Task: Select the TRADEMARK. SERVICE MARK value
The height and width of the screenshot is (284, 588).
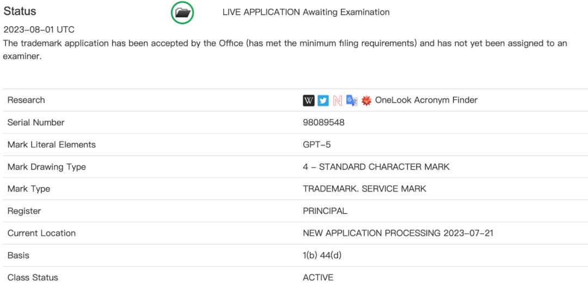Action: (364, 188)
